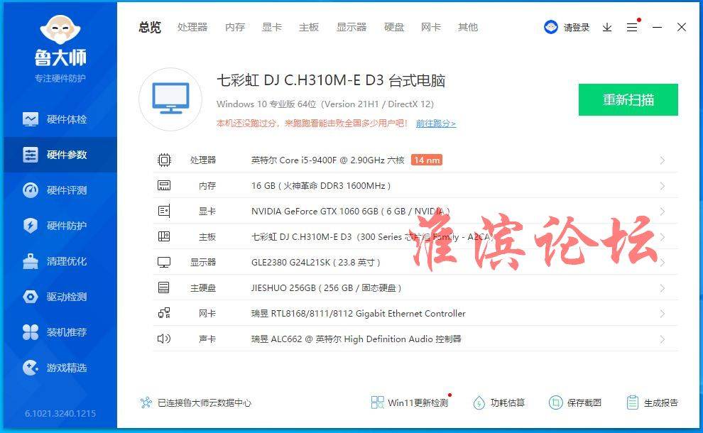703x433 pixels.
Task: Expand the 主硬盘 row chevron
Action: [663, 288]
